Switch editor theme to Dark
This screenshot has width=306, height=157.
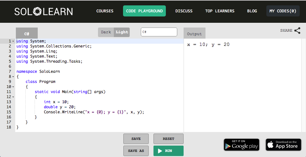pyautogui.click(x=106, y=32)
